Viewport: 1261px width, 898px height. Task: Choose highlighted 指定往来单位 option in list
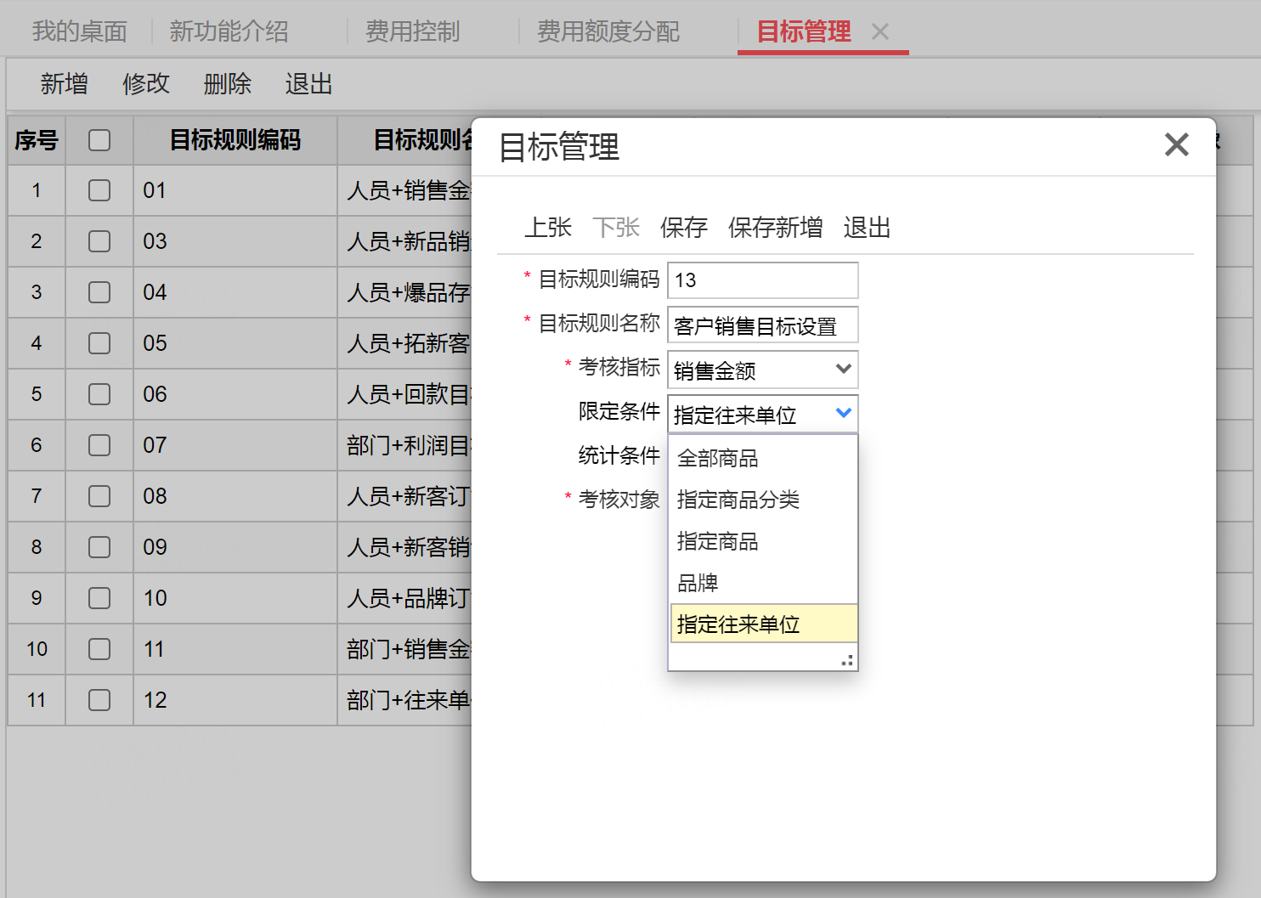[x=763, y=624]
